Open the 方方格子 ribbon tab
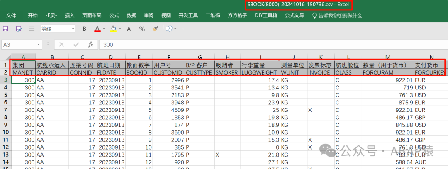This screenshot has height=169, width=448. click(237, 15)
